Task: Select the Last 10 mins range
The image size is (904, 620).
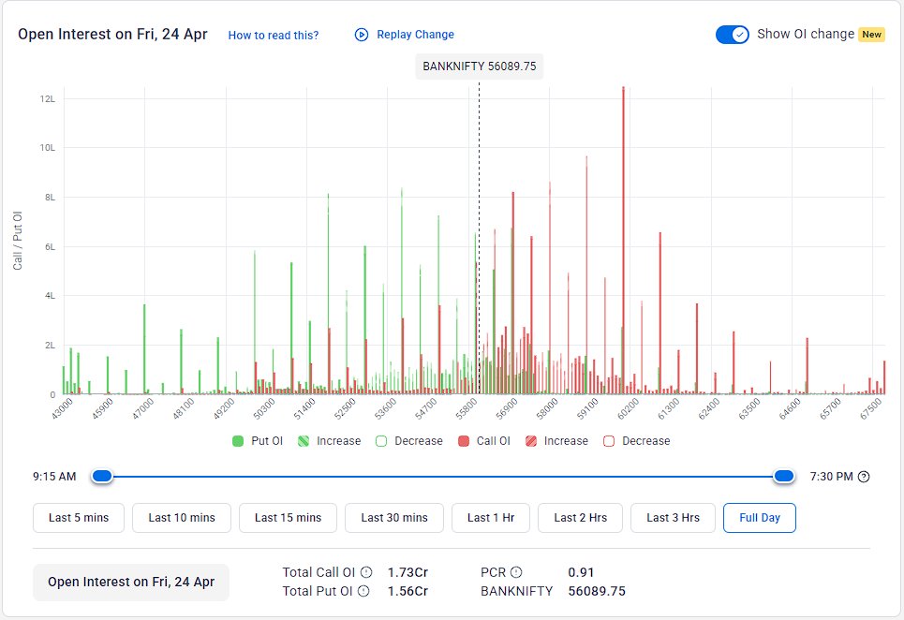Action: pyautogui.click(x=182, y=517)
